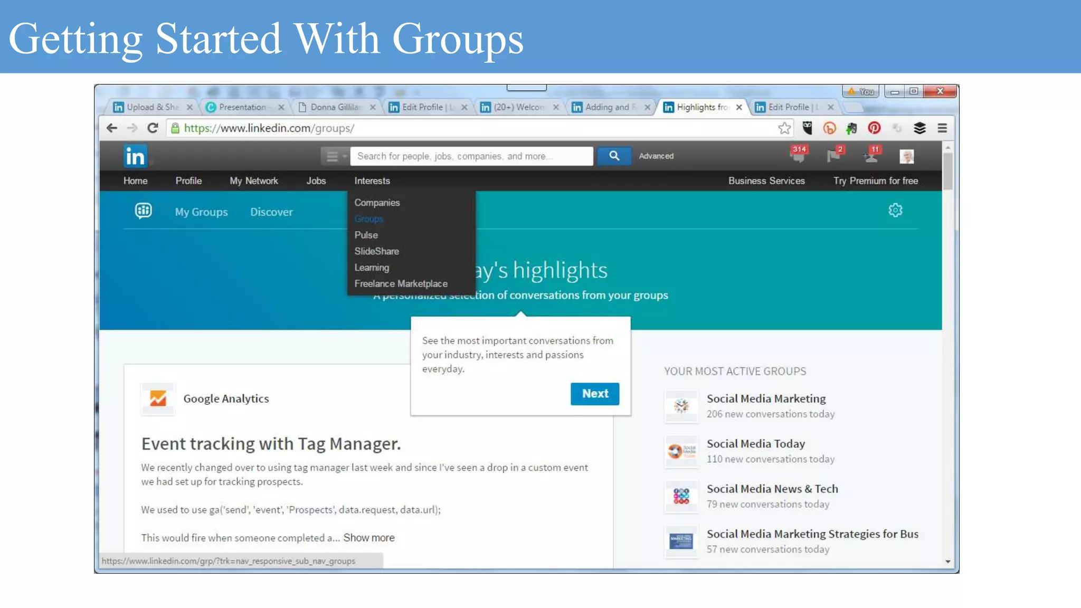Select Companies from Interests dropdown
This screenshot has width=1081, height=608.
pyautogui.click(x=377, y=203)
